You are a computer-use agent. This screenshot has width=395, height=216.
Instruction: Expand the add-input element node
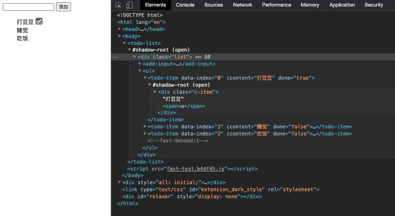tap(140, 64)
